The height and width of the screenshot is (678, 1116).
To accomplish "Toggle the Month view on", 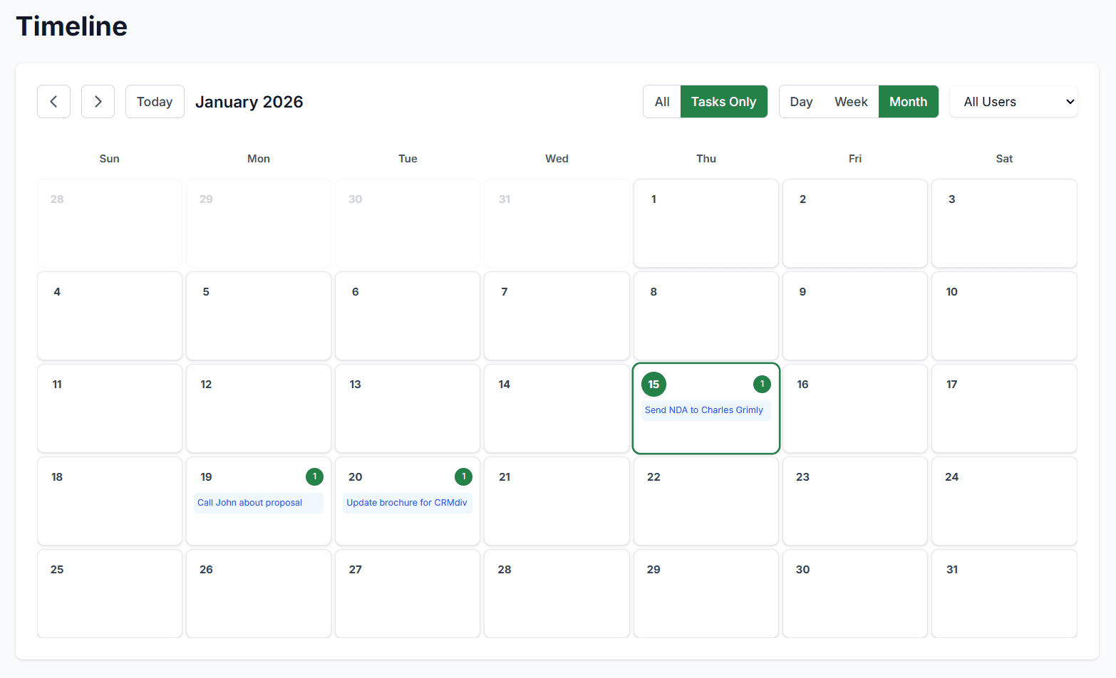I will 908,101.
